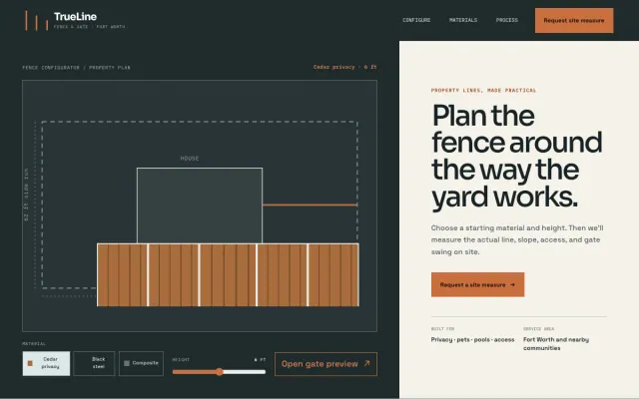
Task: Click the house rectangle in property plan
Action: (x=200, y=205)
